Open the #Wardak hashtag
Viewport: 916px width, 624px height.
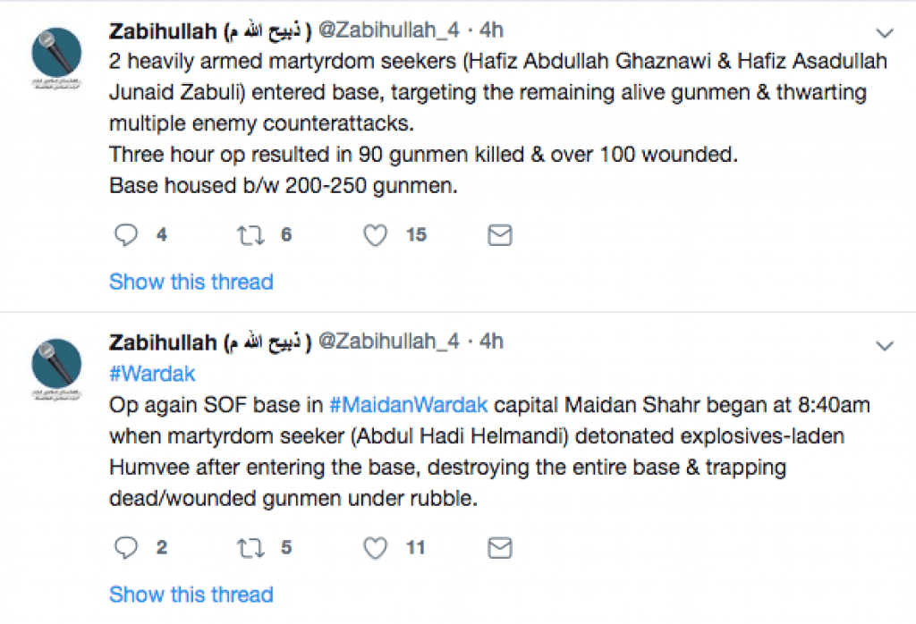tap(152, 374)
